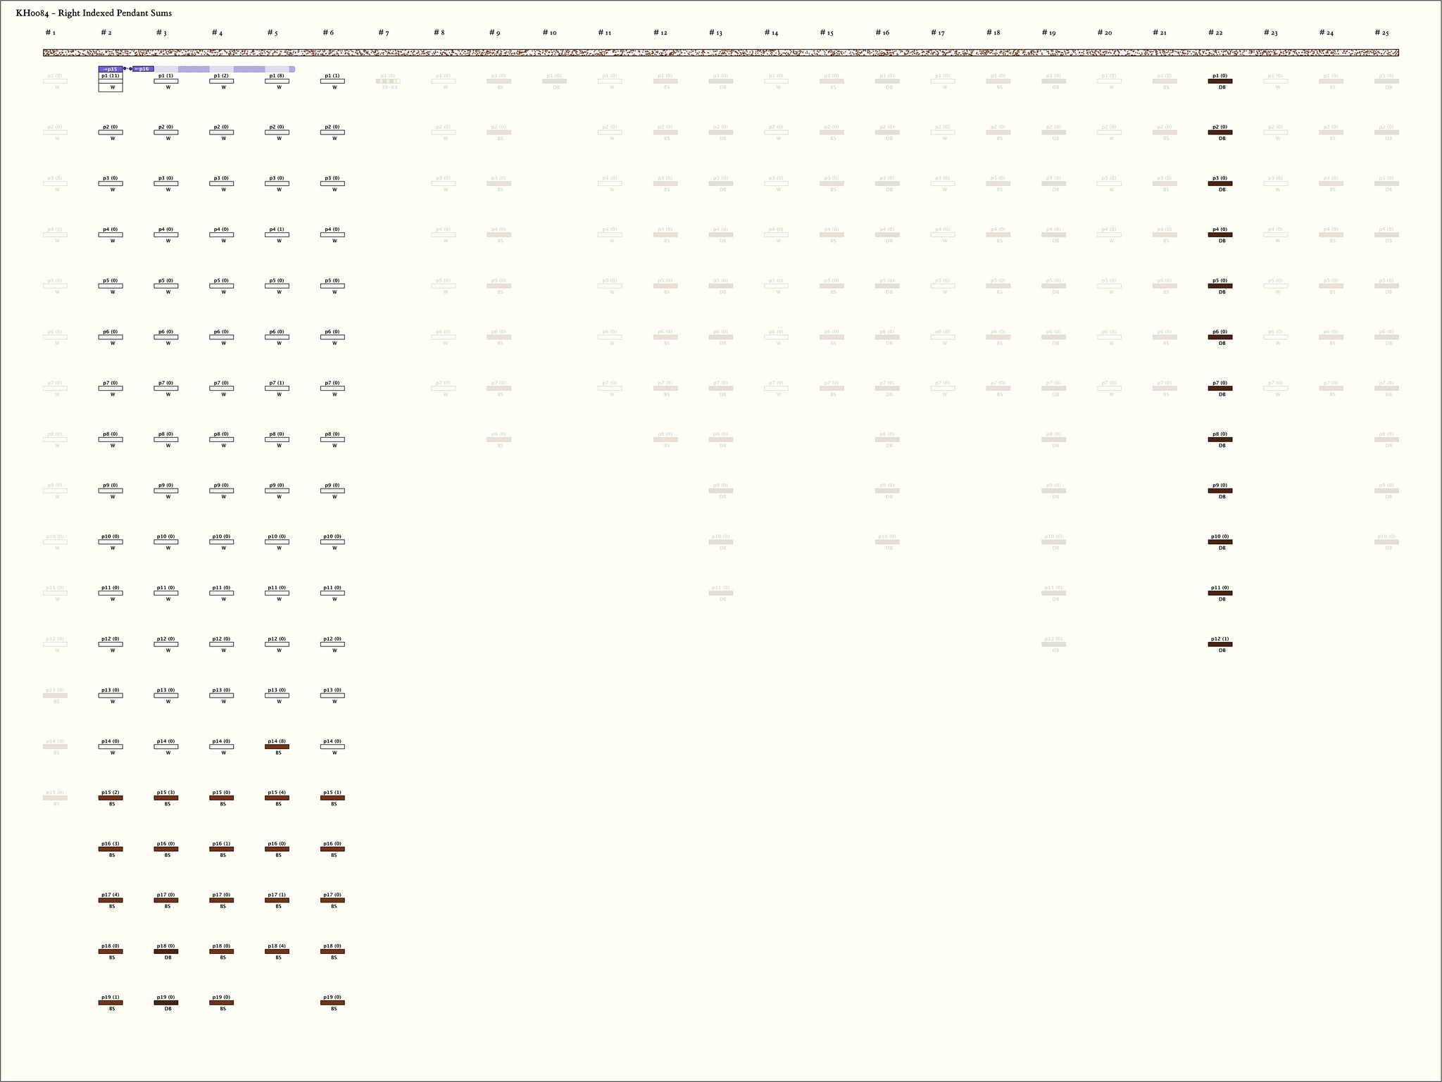This screenshot has height=1082, width=1442.
Task: Click the # 22 column header
Action: [x=1215, y=32]
